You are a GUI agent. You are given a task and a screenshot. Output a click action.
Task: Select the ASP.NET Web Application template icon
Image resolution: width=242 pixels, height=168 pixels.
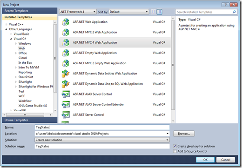66,22
